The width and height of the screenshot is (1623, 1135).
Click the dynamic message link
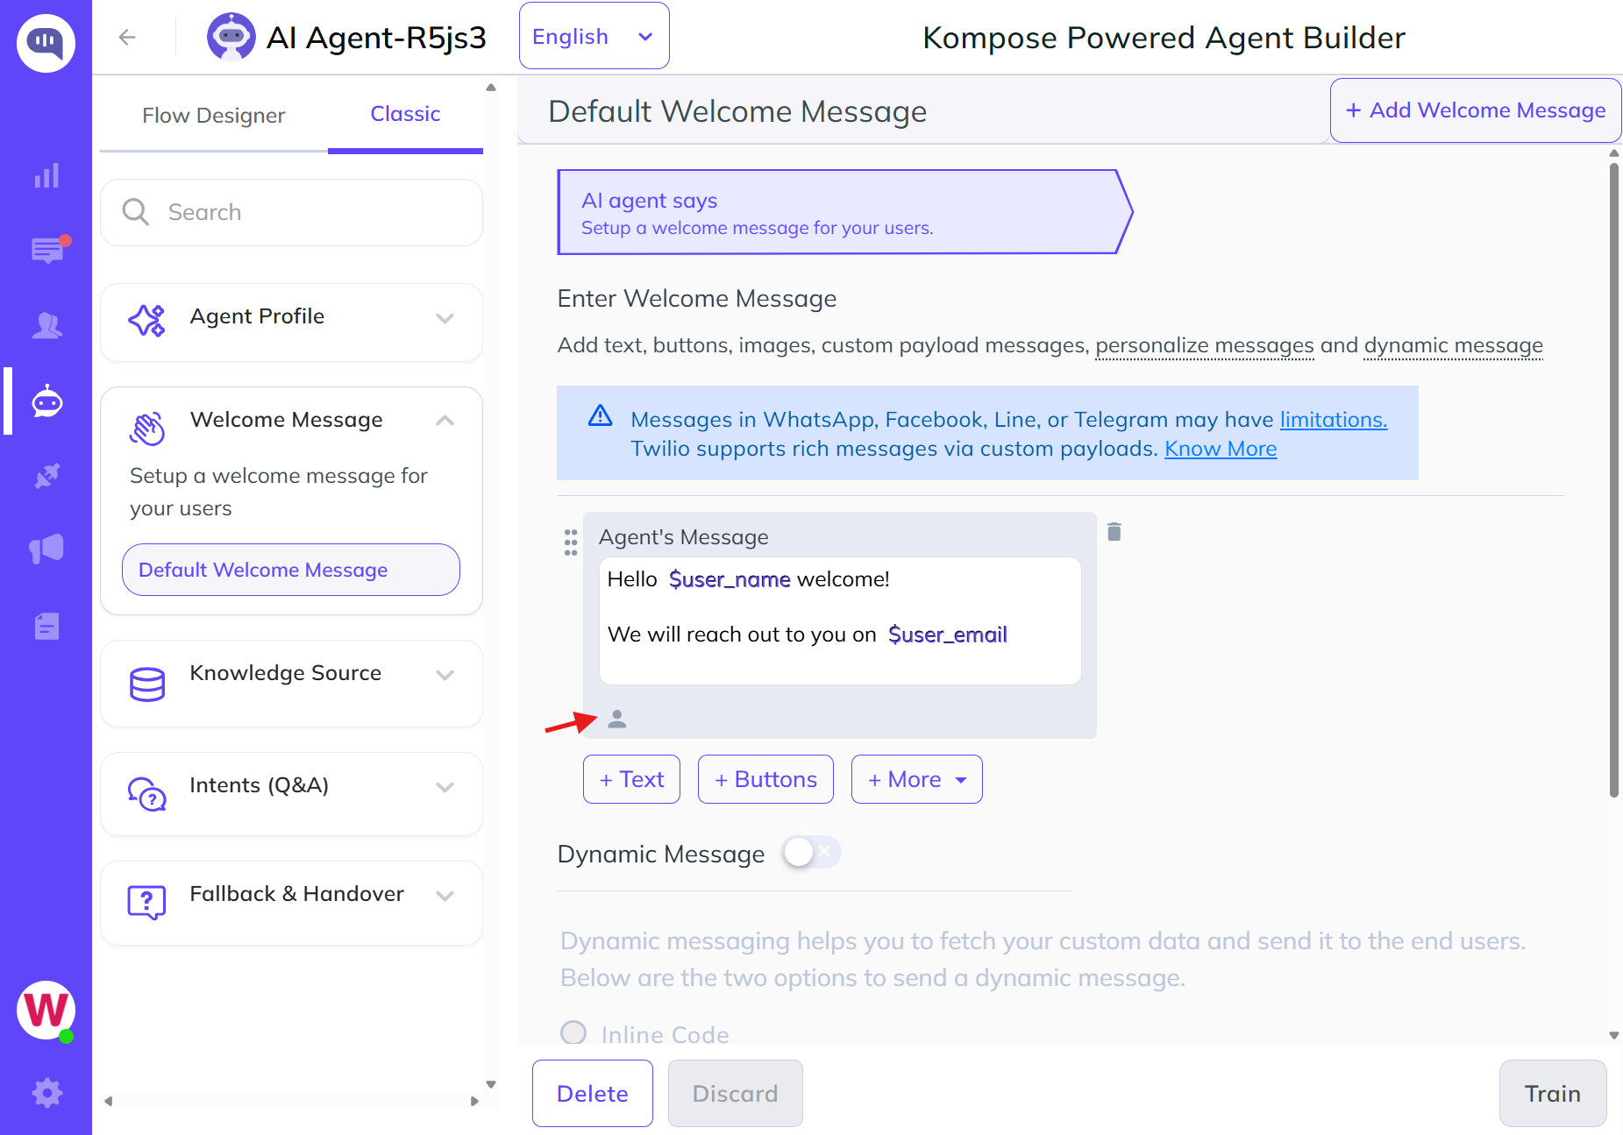point(1453,345)
